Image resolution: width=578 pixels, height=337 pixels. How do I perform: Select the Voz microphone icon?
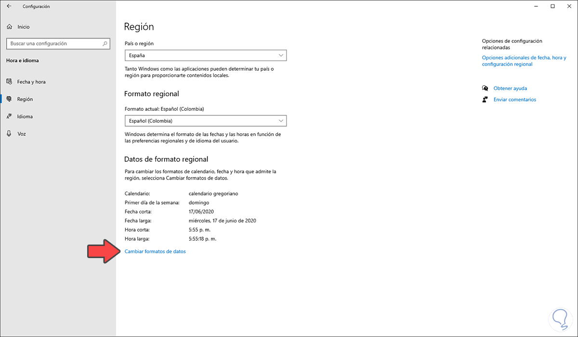9,134
